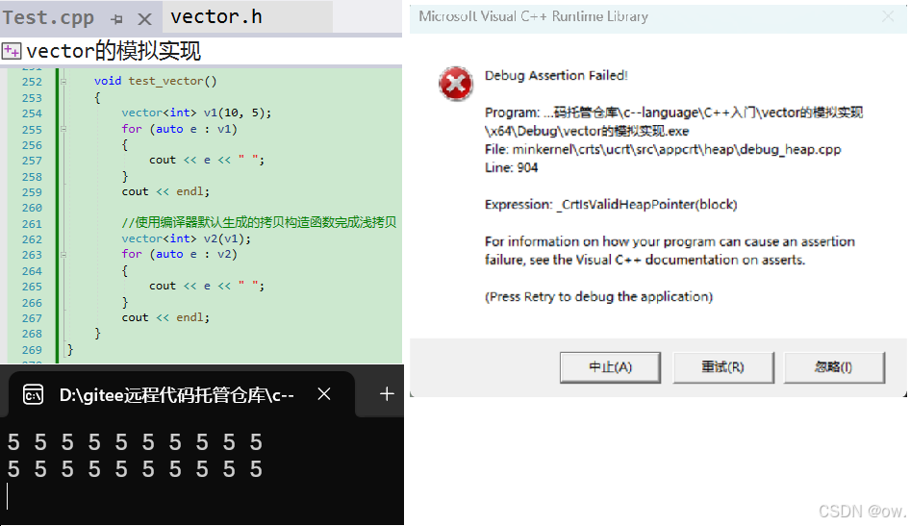This screenshot has height=526, width=910.
Task: Collapse the for loop at line 263
Action: pyautogui.click(x=63, y=254)
